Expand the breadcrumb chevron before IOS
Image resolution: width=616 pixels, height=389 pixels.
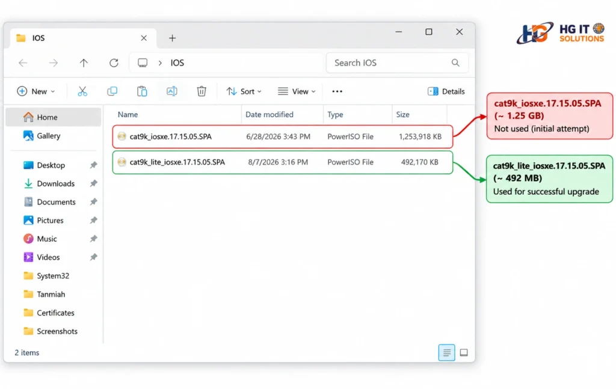coord(160,63)
